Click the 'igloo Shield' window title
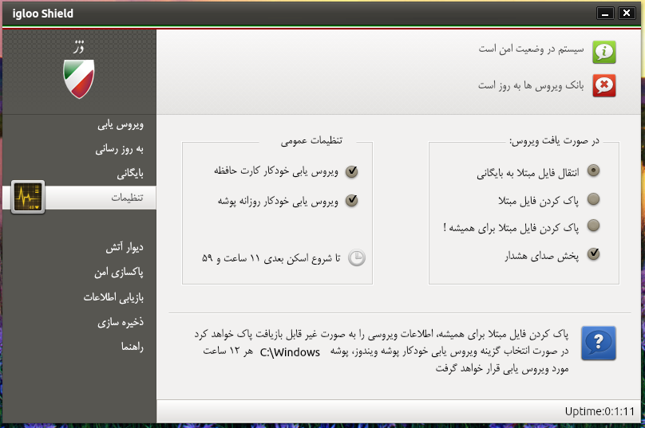Viewport: 645px width, 428px height. point(43,14)
